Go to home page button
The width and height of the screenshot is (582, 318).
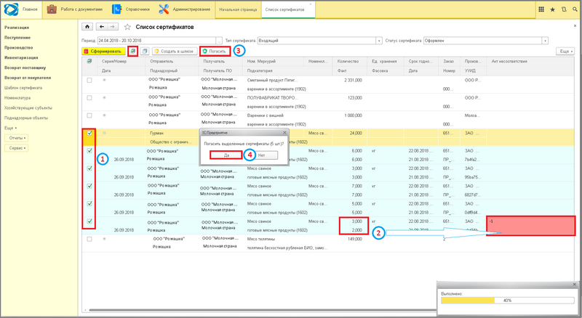tap(87, 27)
